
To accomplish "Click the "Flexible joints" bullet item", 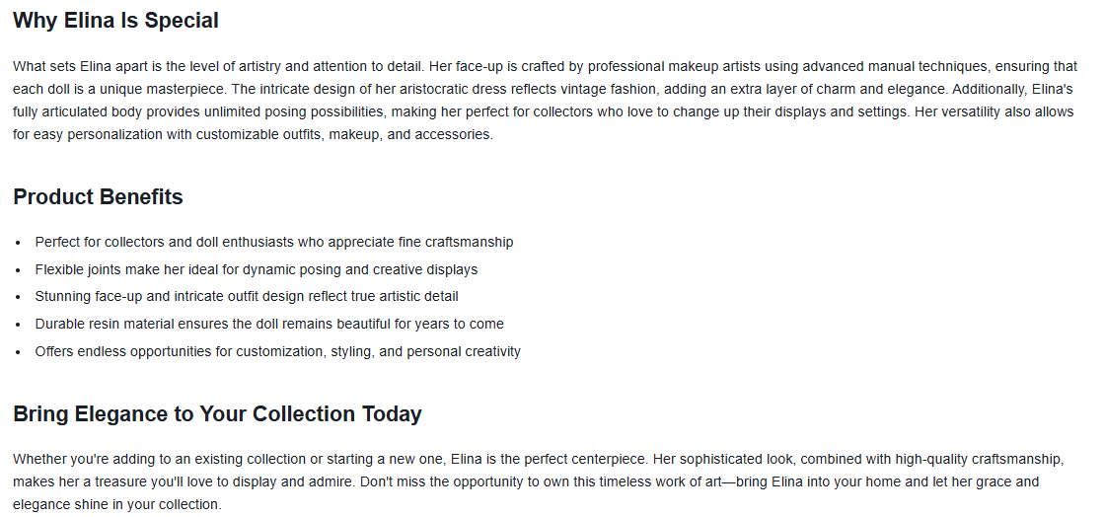I will click(x=256, y=269).
